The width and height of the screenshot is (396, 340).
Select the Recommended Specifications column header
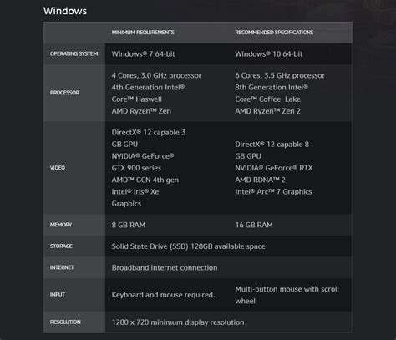(x=274, y=33)
